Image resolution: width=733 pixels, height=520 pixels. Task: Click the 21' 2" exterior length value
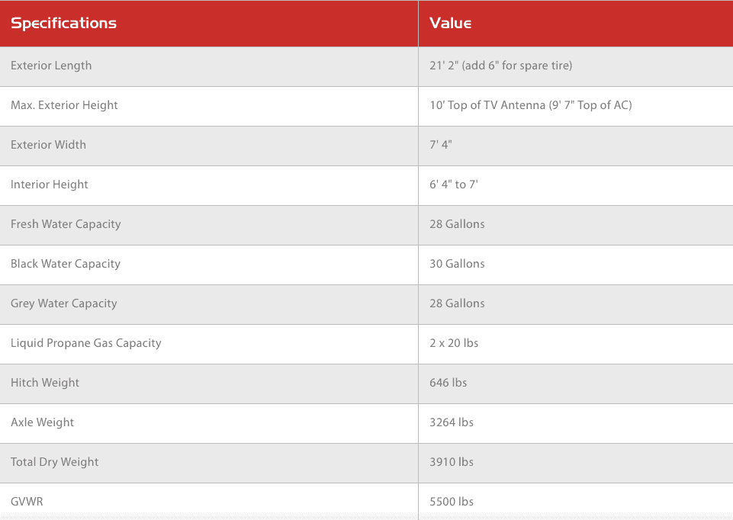click(x=500, y=66)
